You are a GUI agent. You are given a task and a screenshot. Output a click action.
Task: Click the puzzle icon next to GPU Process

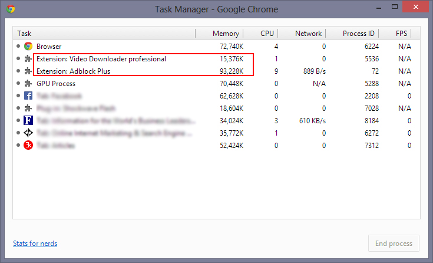(x=28, y=84)
